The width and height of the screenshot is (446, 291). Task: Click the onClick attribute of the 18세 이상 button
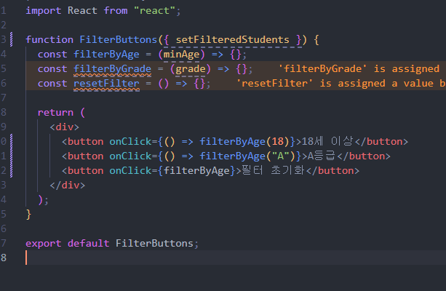(x=130, y=141)
